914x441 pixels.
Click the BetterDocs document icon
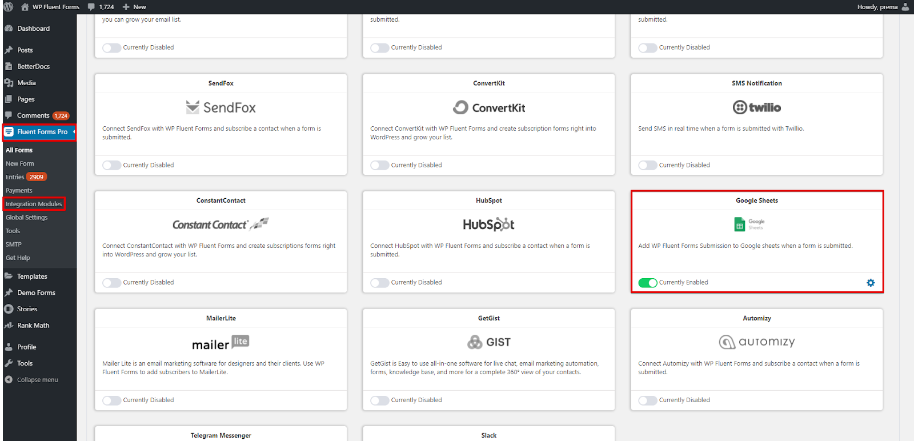9,66
